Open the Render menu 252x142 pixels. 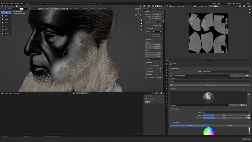pos(12,4)
